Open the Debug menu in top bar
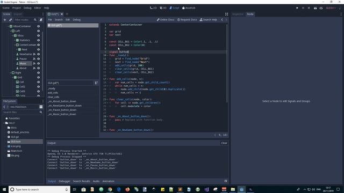344x193 pixels. [27, 8]
